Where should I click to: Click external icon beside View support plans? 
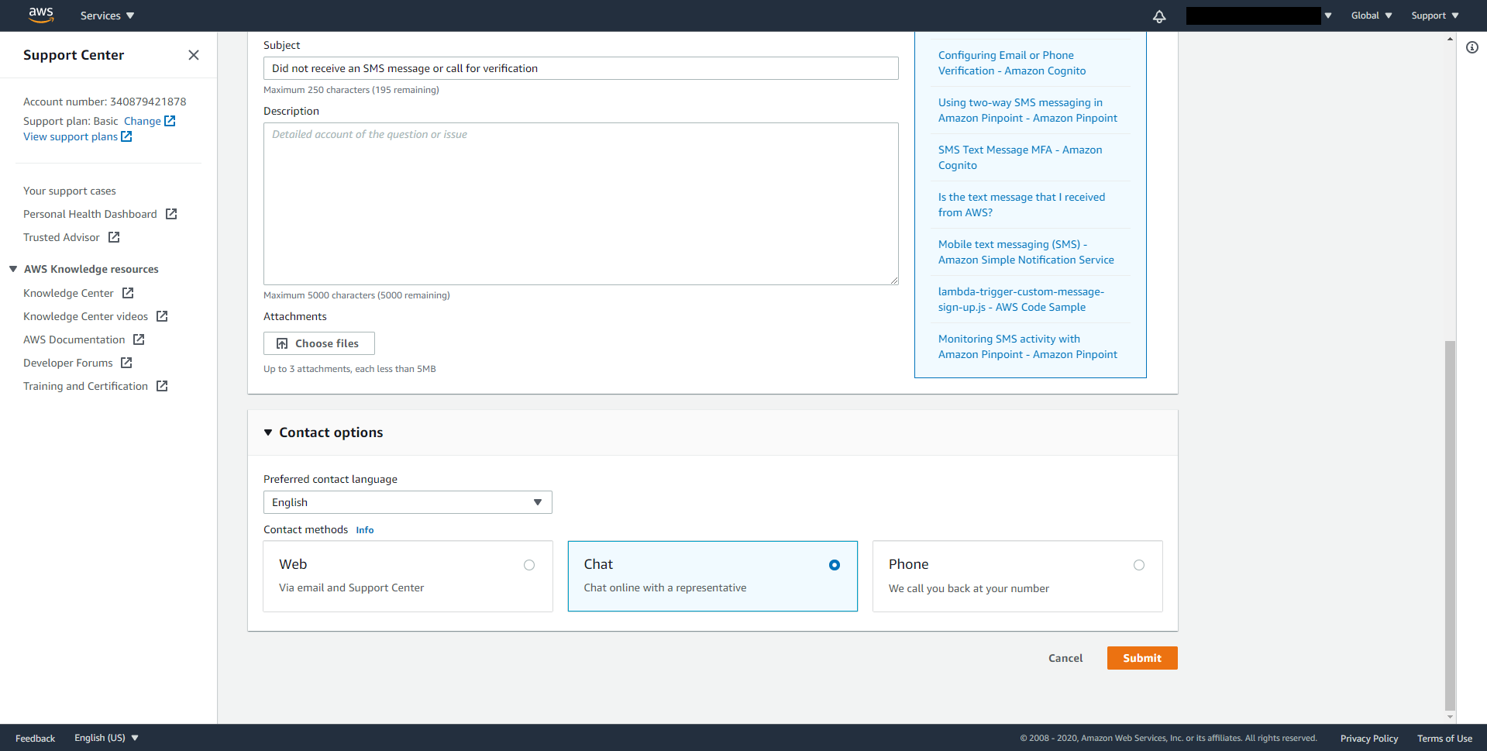click(x=127, y=136)
